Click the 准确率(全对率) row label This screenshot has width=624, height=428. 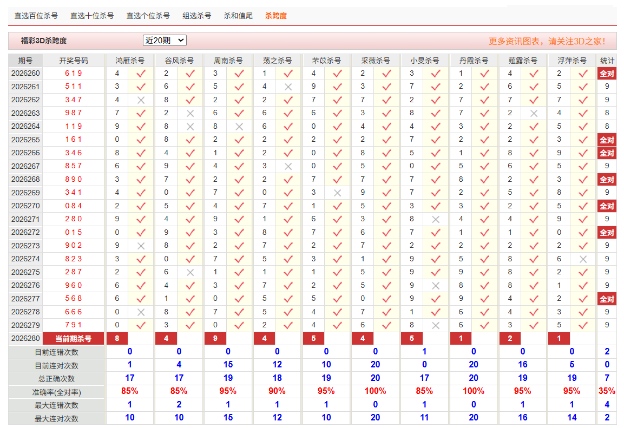pyautogui.click(x=56, y=392)
